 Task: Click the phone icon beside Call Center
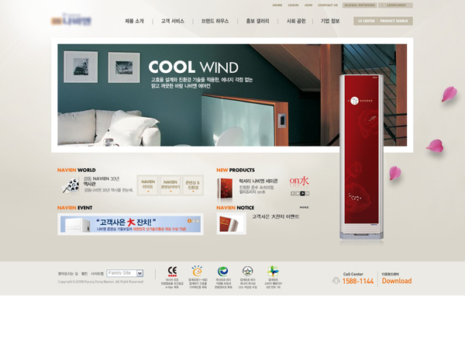click(336, 281)
